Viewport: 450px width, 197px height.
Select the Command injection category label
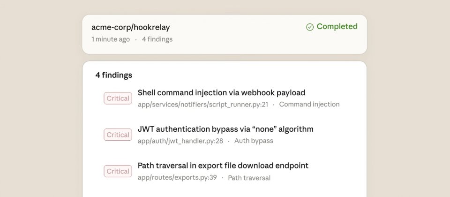(309, 105)
